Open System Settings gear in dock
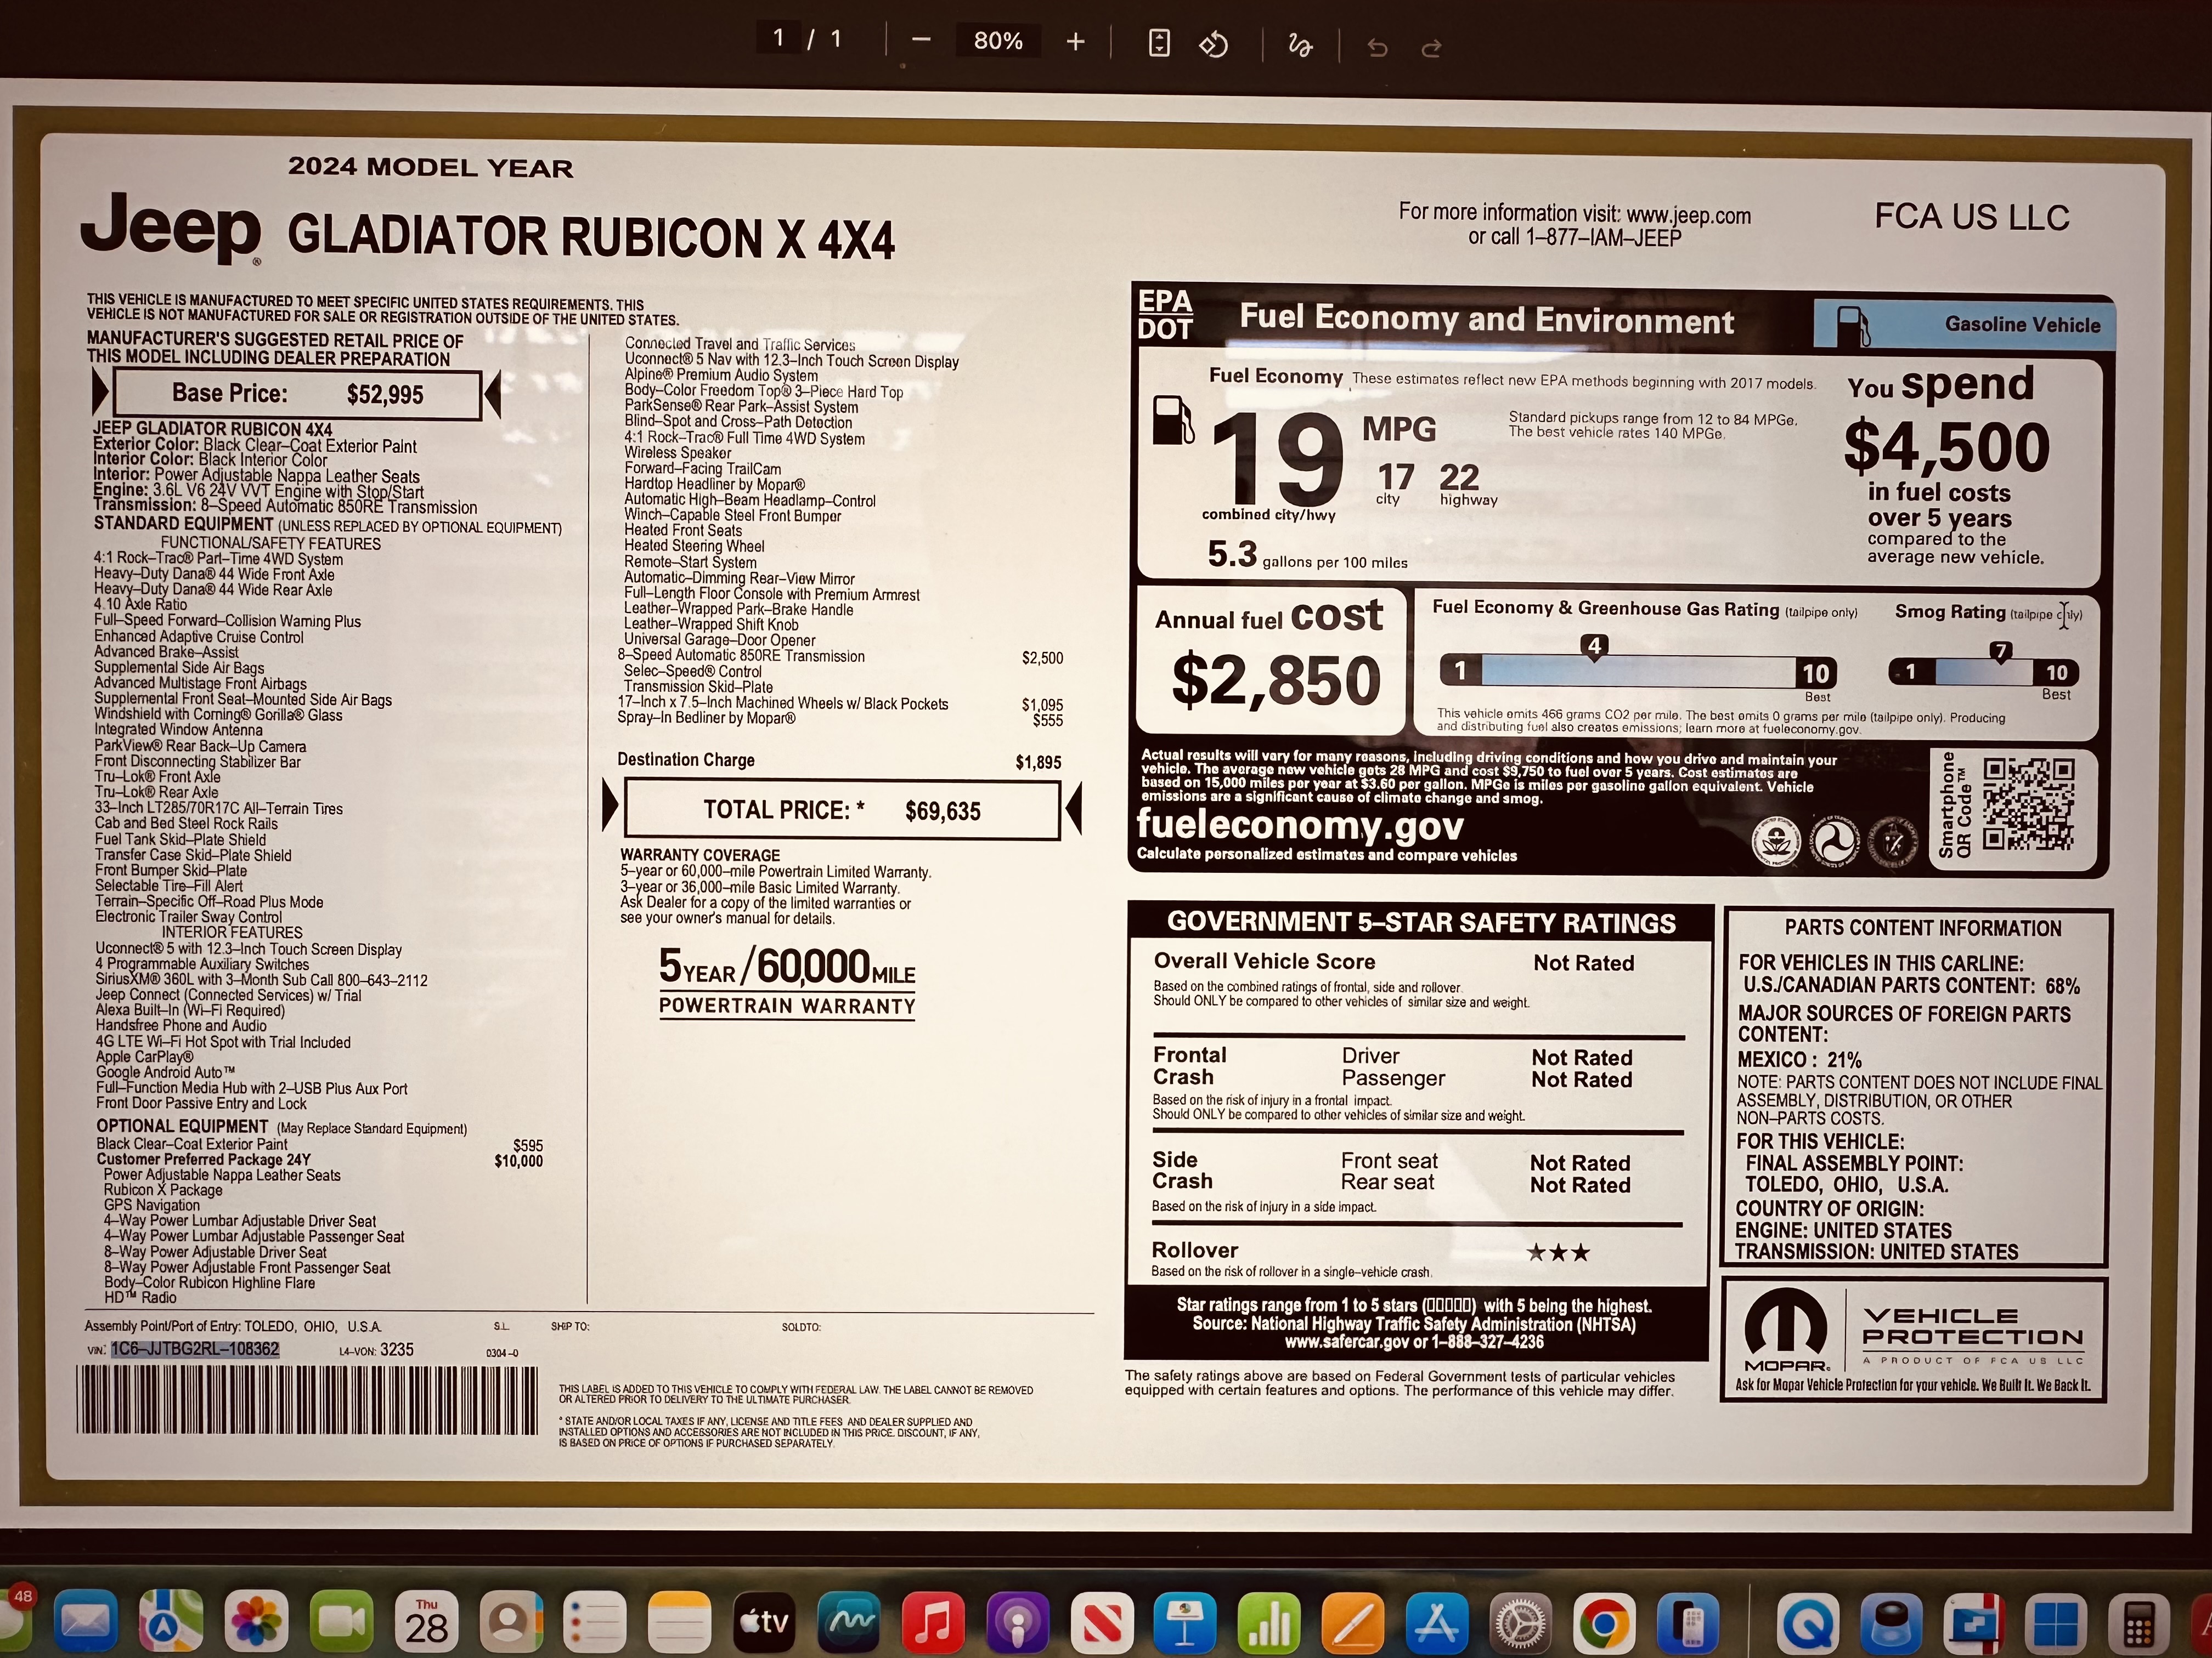 (x=1521, y=1621)
